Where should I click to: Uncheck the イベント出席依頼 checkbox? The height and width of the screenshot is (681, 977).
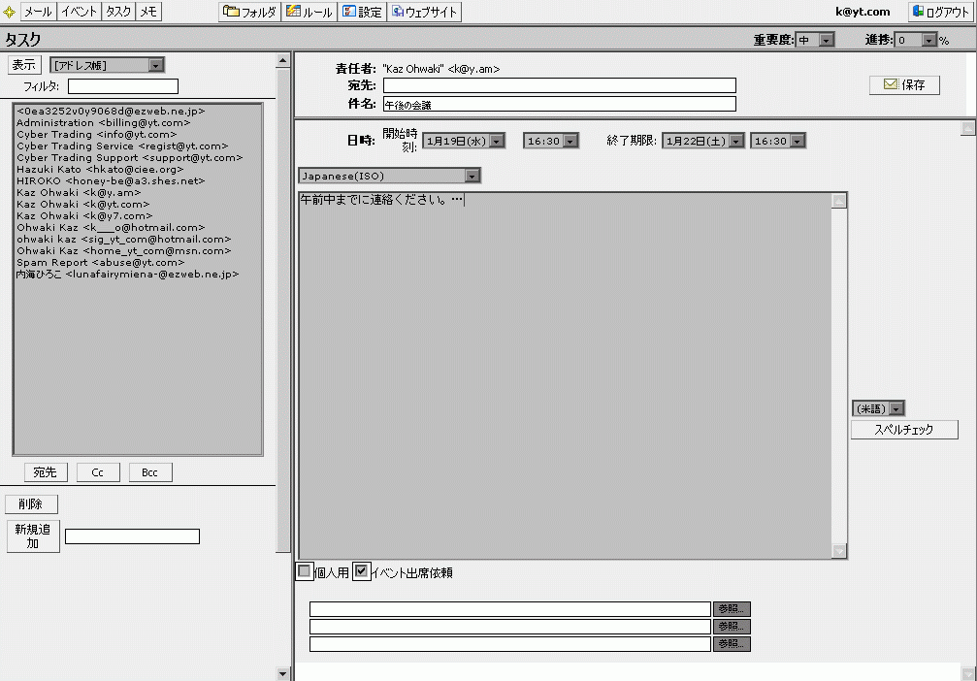tap(361, 572)
